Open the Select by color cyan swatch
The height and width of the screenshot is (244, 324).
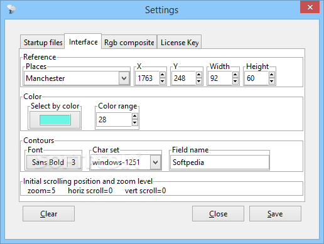[x=55, y=120]
